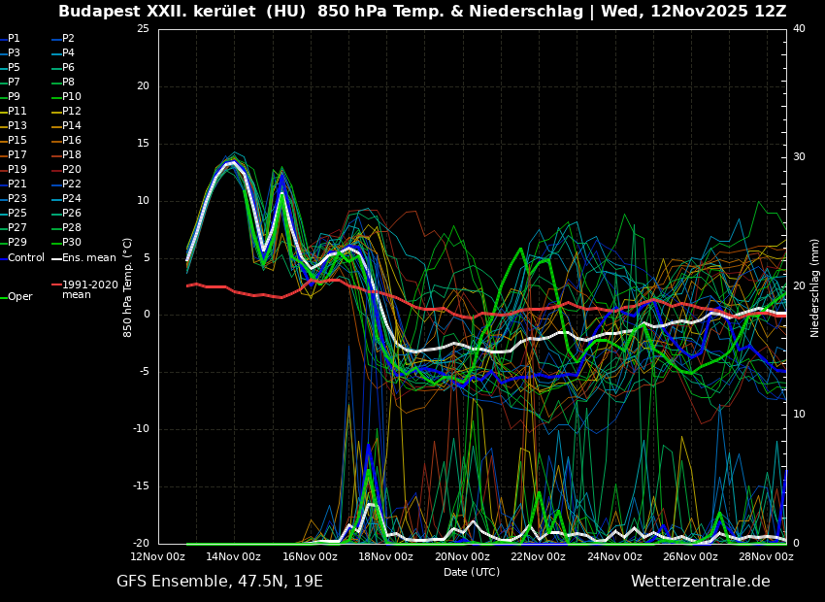
Task: Click the Niederschlag (mm) axis label
Action: tap(815, 287)
